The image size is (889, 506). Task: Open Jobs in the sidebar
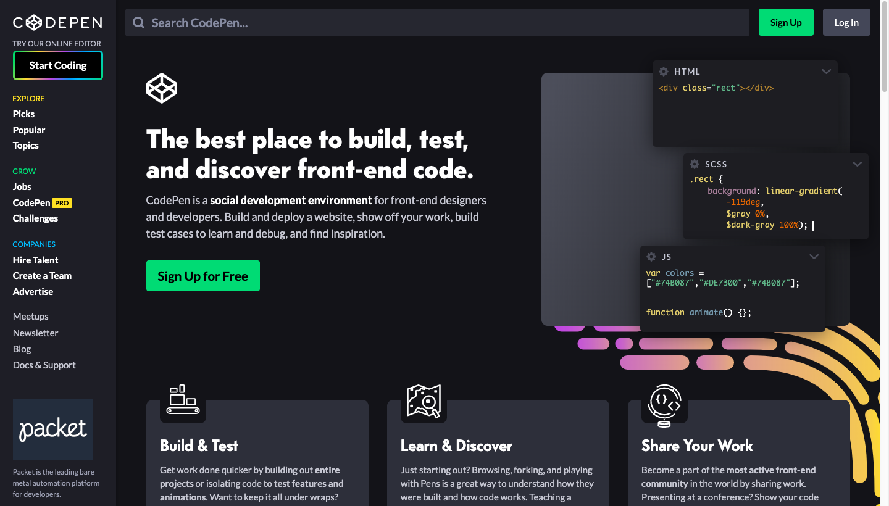(x=22, y=187)
